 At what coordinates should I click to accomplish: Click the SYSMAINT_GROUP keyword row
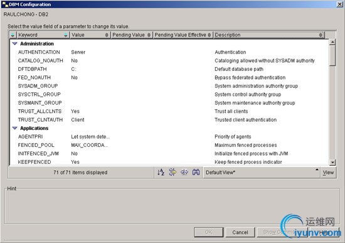[x=40, y=103]
